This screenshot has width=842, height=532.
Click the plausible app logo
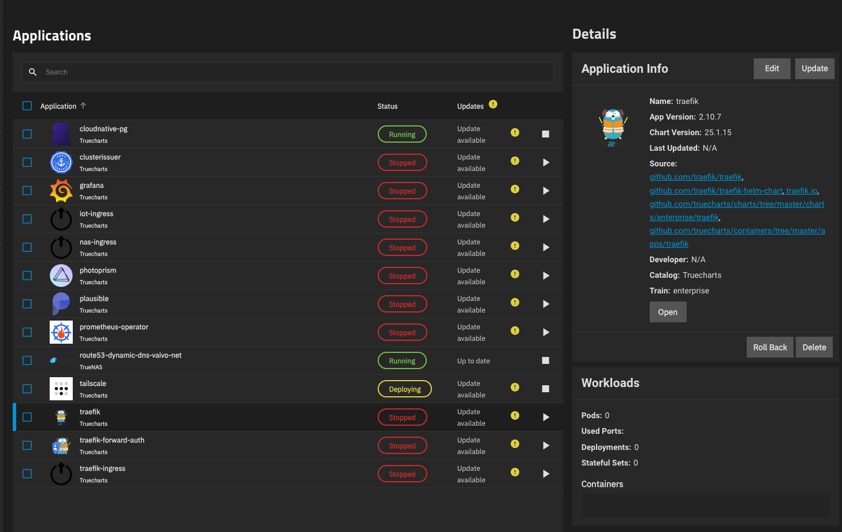pos(61,304)
